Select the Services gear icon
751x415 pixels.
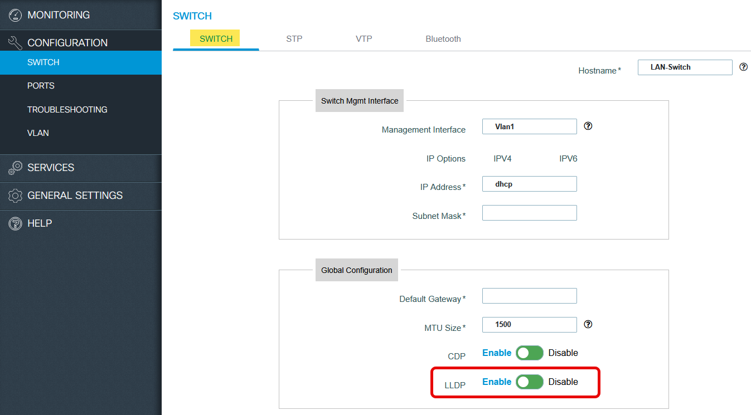point(16,168)
